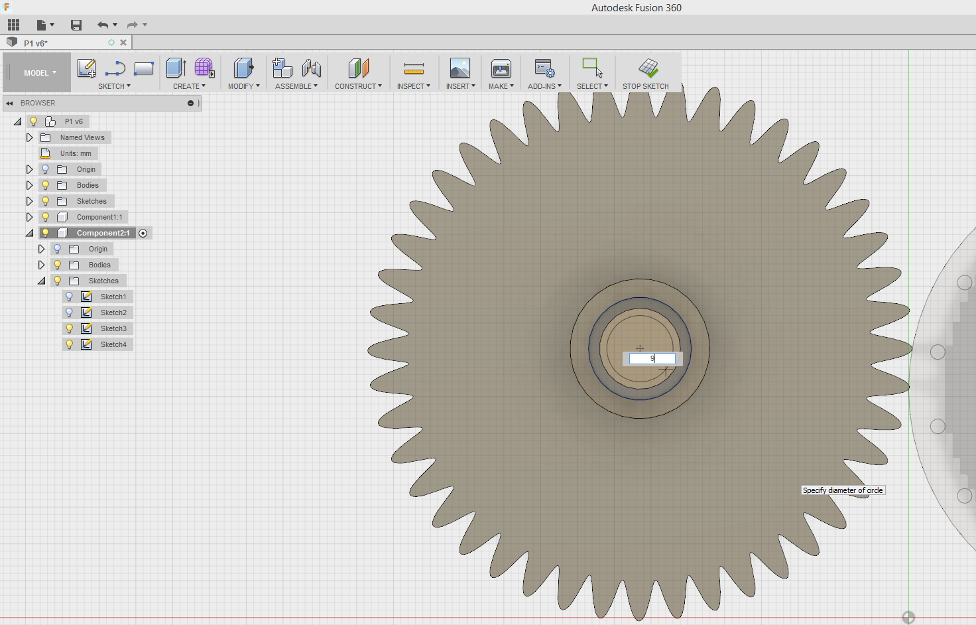Open the undo history dropdown arrow
976x625 pixels.
point(115,25)
